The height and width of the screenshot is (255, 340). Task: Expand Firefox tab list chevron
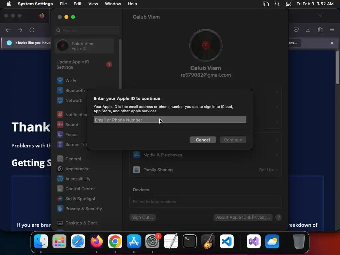(x=320, y=15)
